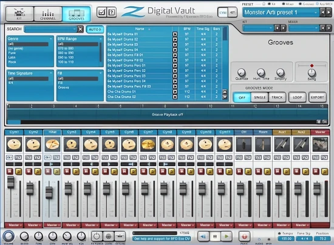Open the help question mark icon
Viewport: 334px width, 245px height.
pyautogui.click(x=111, y=12)
